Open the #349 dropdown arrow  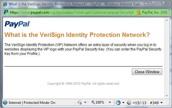click(x=161, y=103)
